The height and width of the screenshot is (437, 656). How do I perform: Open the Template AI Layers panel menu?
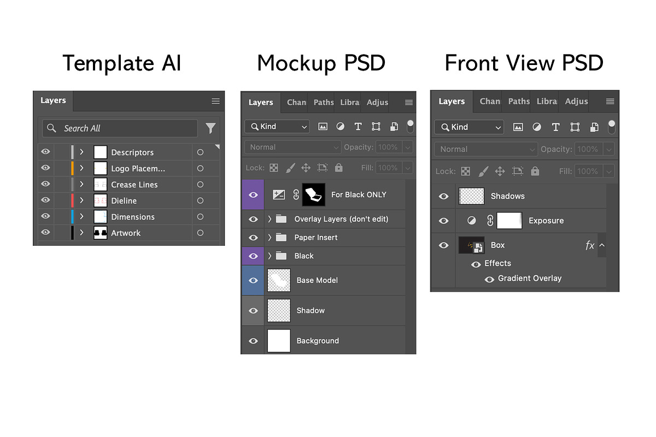(x=215, y=101)
